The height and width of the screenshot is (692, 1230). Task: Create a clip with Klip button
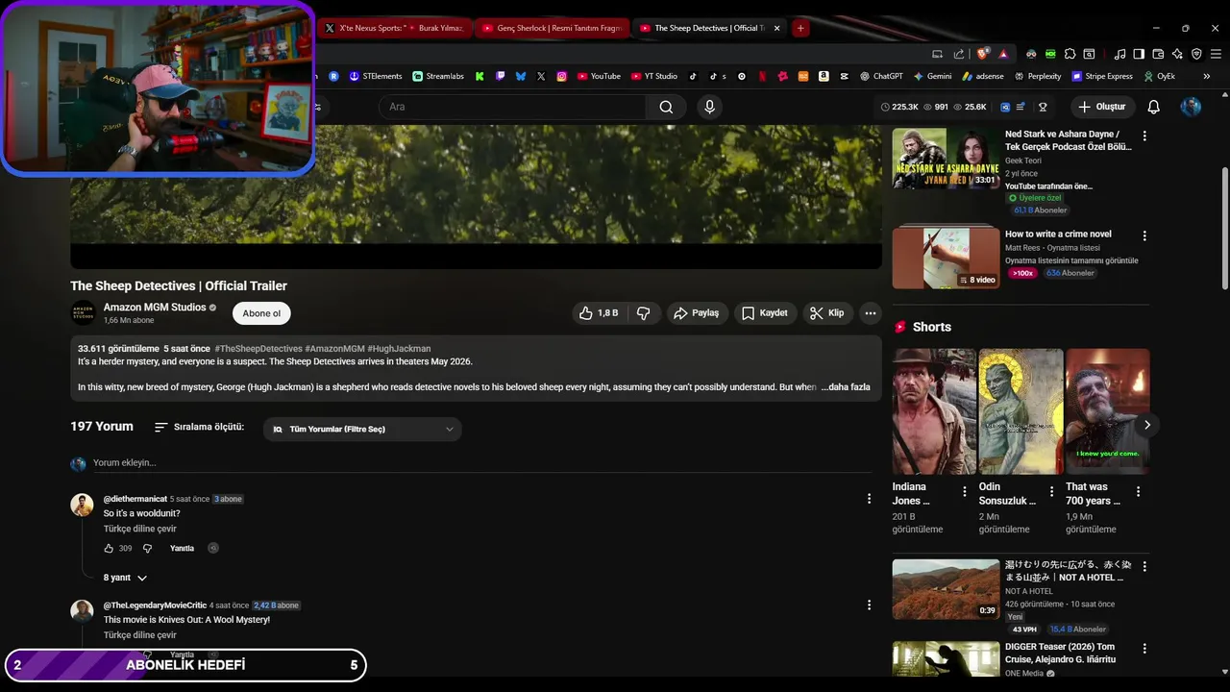[x=827, y=313]
